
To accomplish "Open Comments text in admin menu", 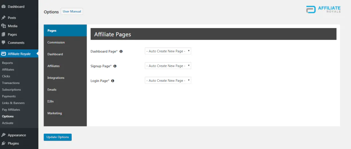I will (x=16, y=42).
